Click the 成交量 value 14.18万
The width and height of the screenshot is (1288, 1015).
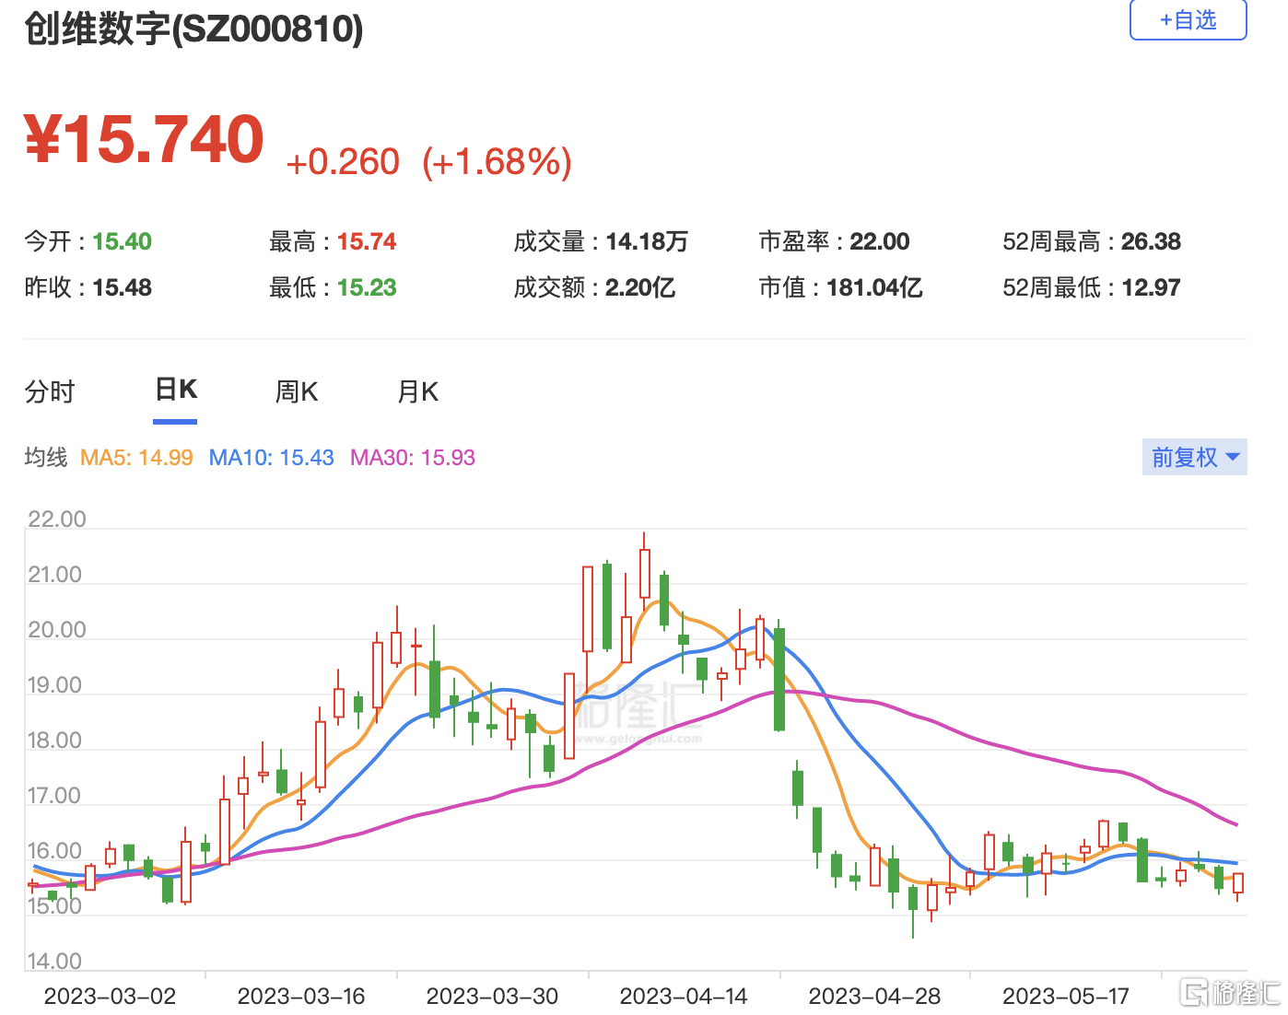point(647,241)
